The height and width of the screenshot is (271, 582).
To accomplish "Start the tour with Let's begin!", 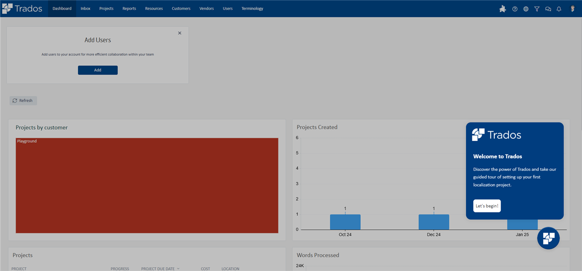I will click(487, 206).
